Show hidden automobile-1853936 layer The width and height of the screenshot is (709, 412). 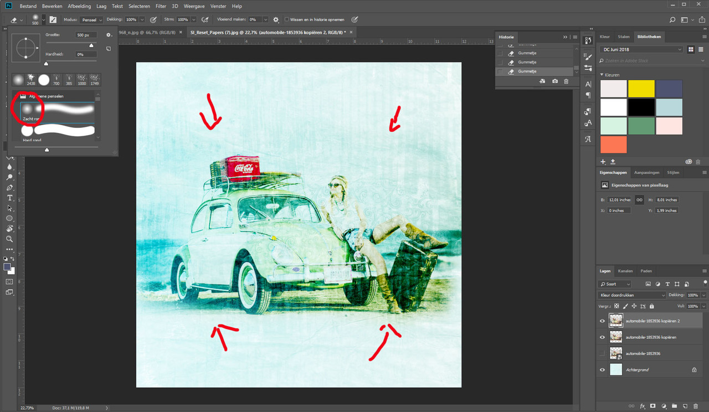(x=602, y=353)
